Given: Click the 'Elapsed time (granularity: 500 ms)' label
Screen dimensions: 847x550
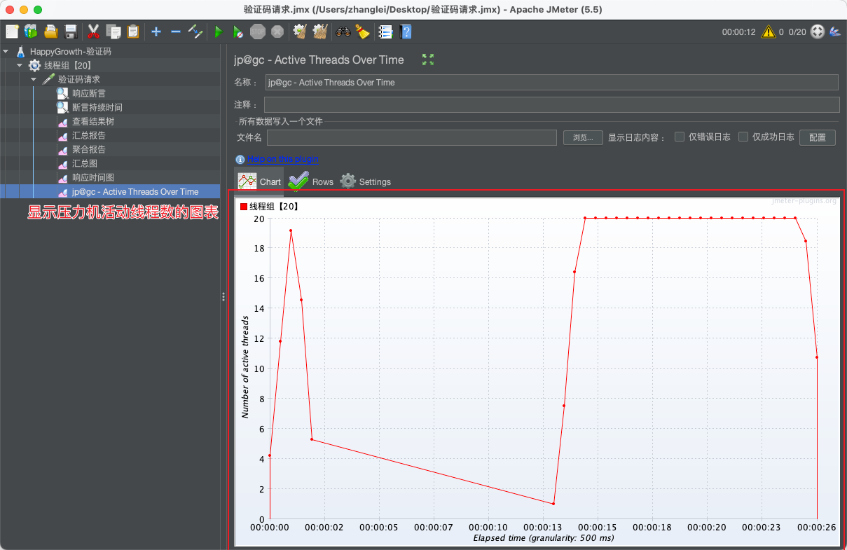Looking at the screenshot, I should pyautogui.click(x=543, y=538).
